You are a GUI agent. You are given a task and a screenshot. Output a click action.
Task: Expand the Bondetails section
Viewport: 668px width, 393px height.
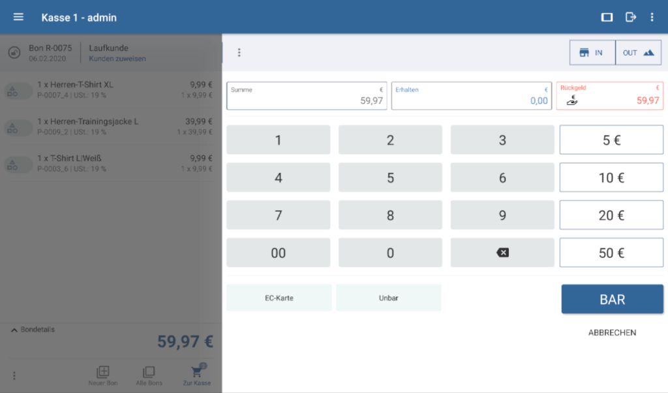(x=34, y=330)
